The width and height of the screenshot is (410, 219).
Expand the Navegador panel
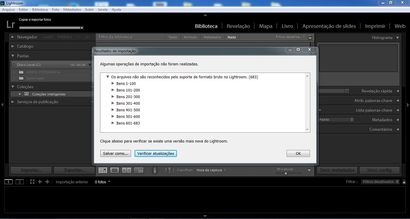13,37
